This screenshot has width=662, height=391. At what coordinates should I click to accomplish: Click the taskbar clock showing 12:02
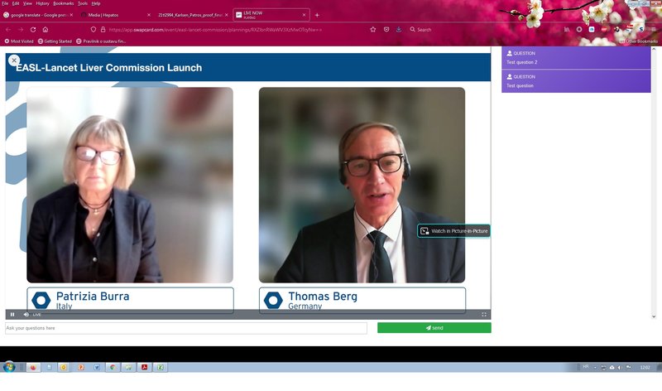click(645, 367)
